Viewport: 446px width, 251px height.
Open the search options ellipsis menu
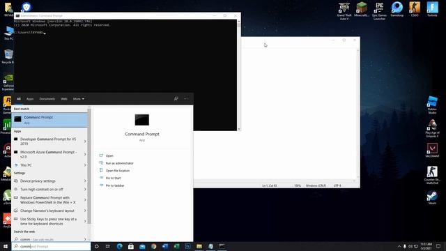[x=186, y=99]
